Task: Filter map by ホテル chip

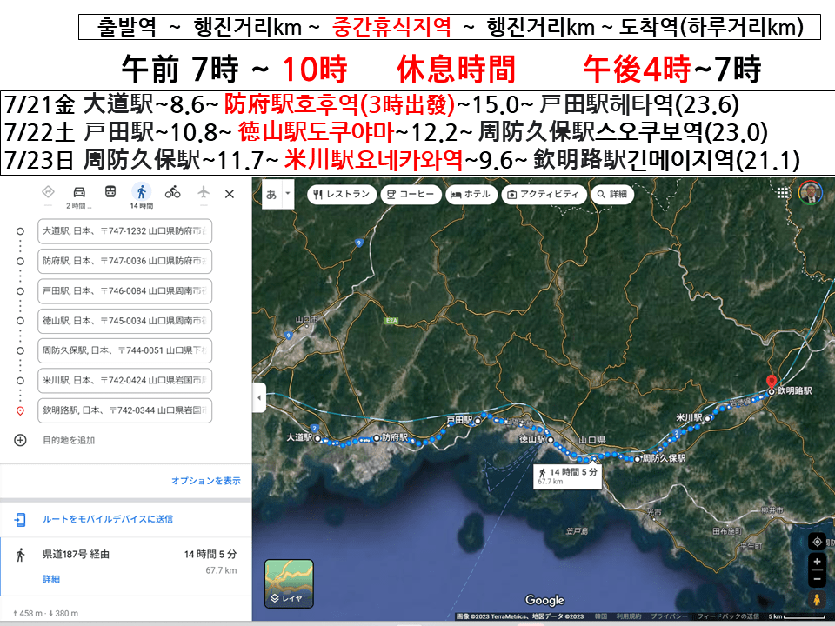Action: click(x=471, y=195)
